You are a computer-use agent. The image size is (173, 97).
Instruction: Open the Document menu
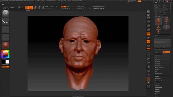point(14,3)
